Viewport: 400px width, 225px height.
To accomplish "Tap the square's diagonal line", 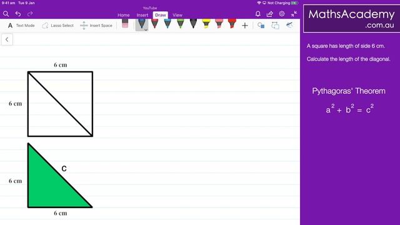I will [60, 104].
